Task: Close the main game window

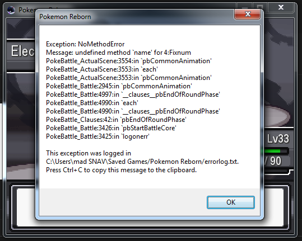Action: point(281,7)
